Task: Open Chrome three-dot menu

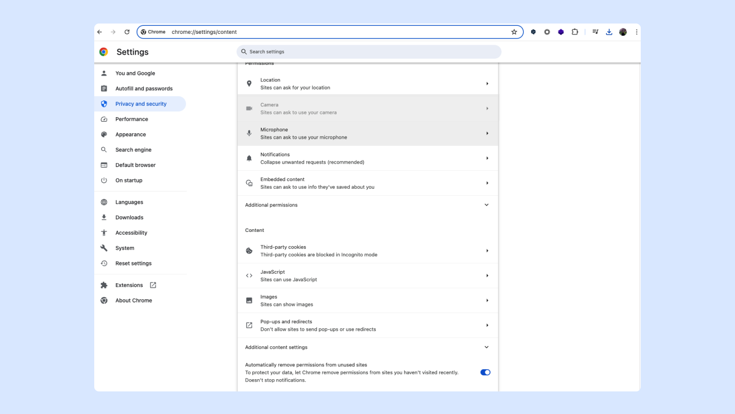Action: point(637,32)
